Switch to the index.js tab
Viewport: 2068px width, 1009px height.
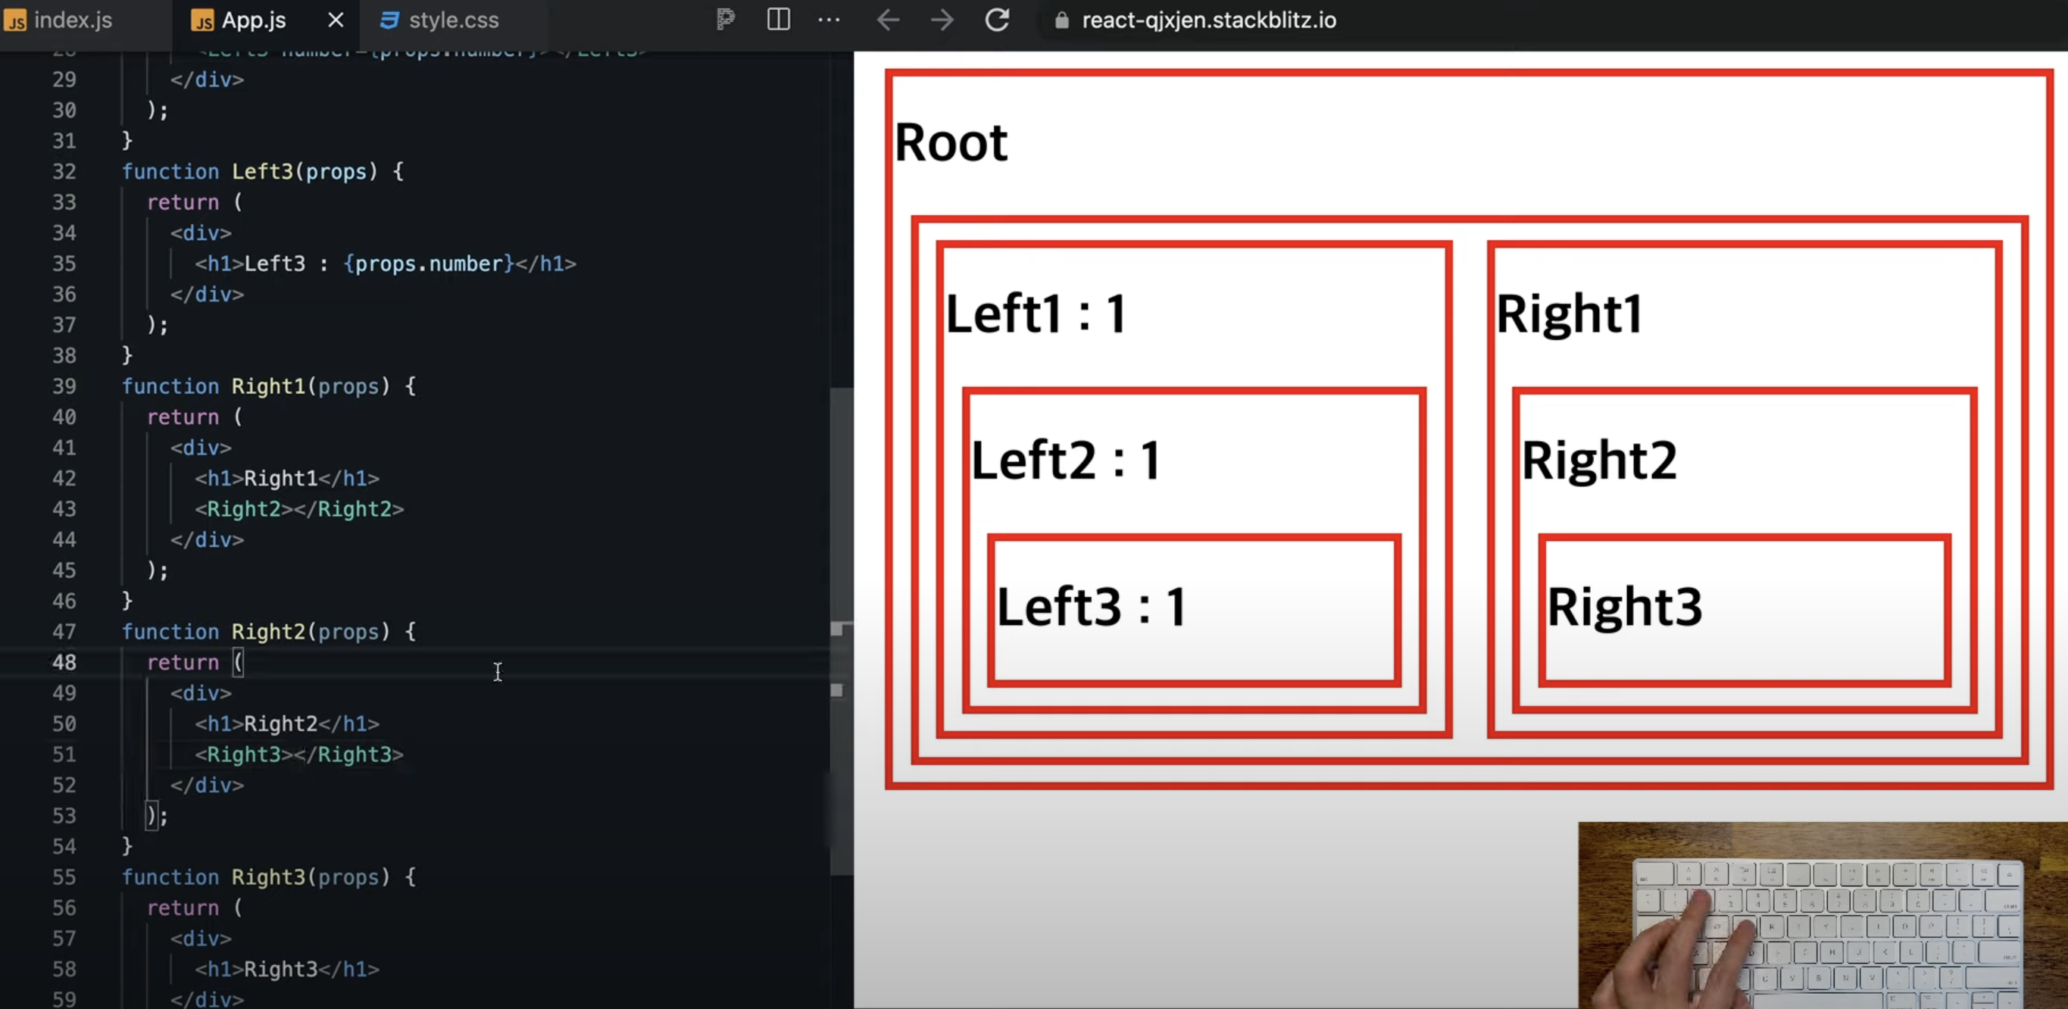(x=72, y=20)
